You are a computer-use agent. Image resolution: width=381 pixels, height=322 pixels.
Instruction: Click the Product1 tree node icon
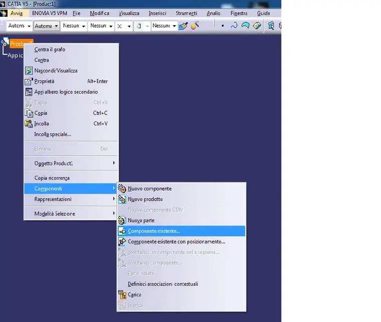5,42
